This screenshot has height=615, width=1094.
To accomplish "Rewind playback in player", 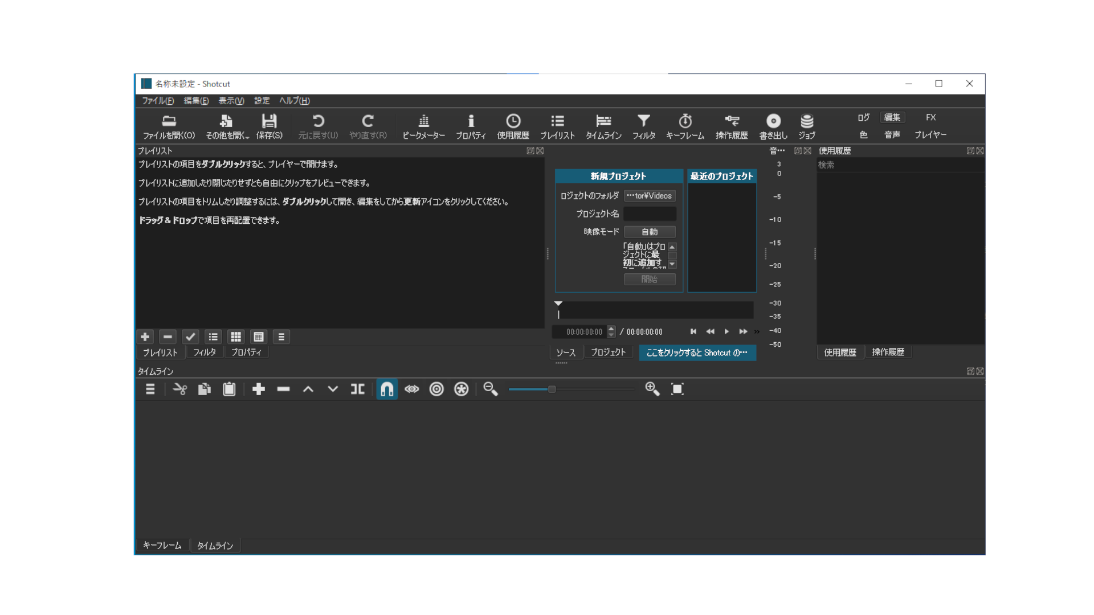I will [x=710, y=332].
